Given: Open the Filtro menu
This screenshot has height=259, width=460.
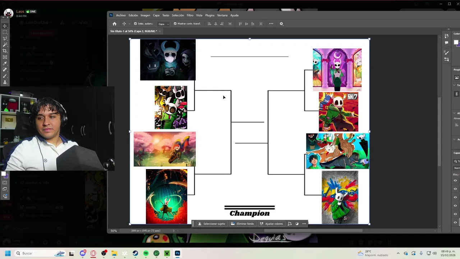Looking at the screenshot, I should 190,15.
